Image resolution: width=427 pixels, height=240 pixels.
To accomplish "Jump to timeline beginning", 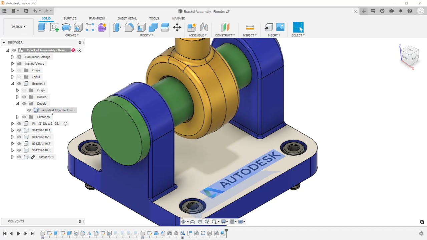I will coord(5,234).
